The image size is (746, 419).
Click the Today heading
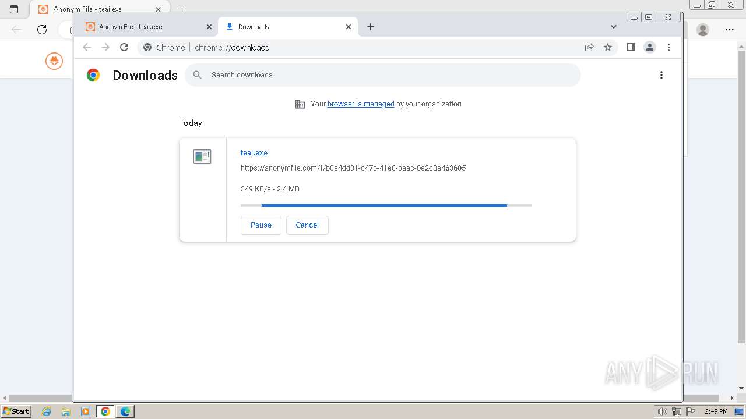[x=191, y=123]
